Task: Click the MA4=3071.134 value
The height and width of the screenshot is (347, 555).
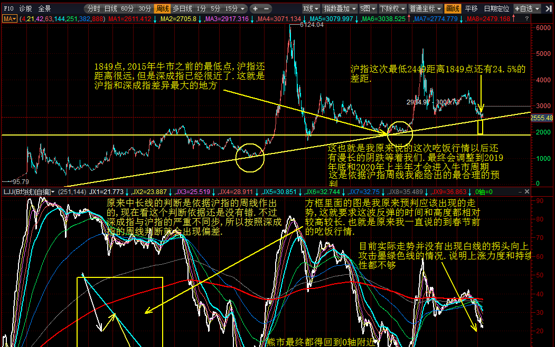Action: point(279,19)
